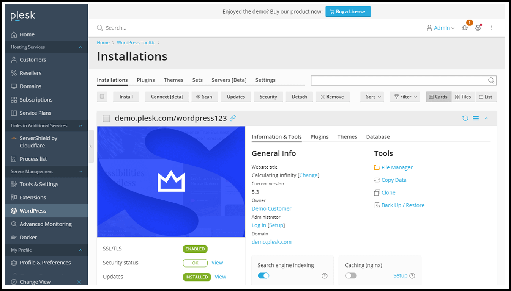Switch to the Cards view
Screen dimensions: 511x291
point(438,97)
